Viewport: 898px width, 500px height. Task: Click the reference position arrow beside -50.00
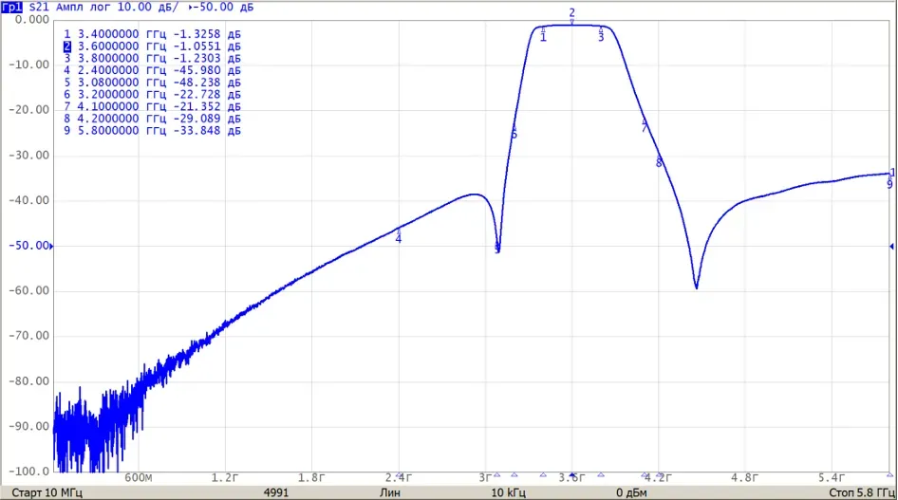point(51,246)
